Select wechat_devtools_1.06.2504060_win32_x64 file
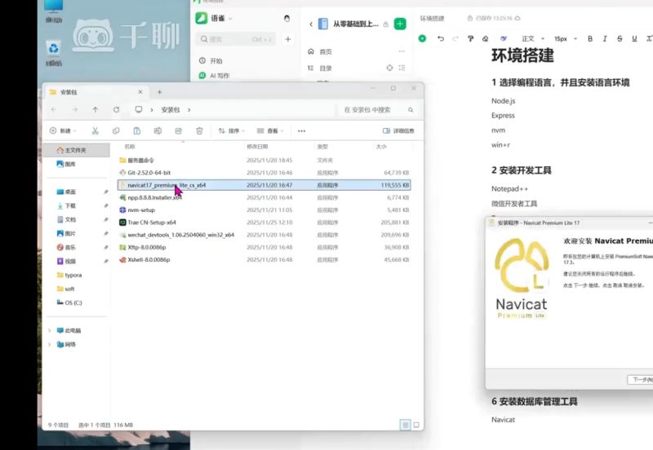 point(264,235)
